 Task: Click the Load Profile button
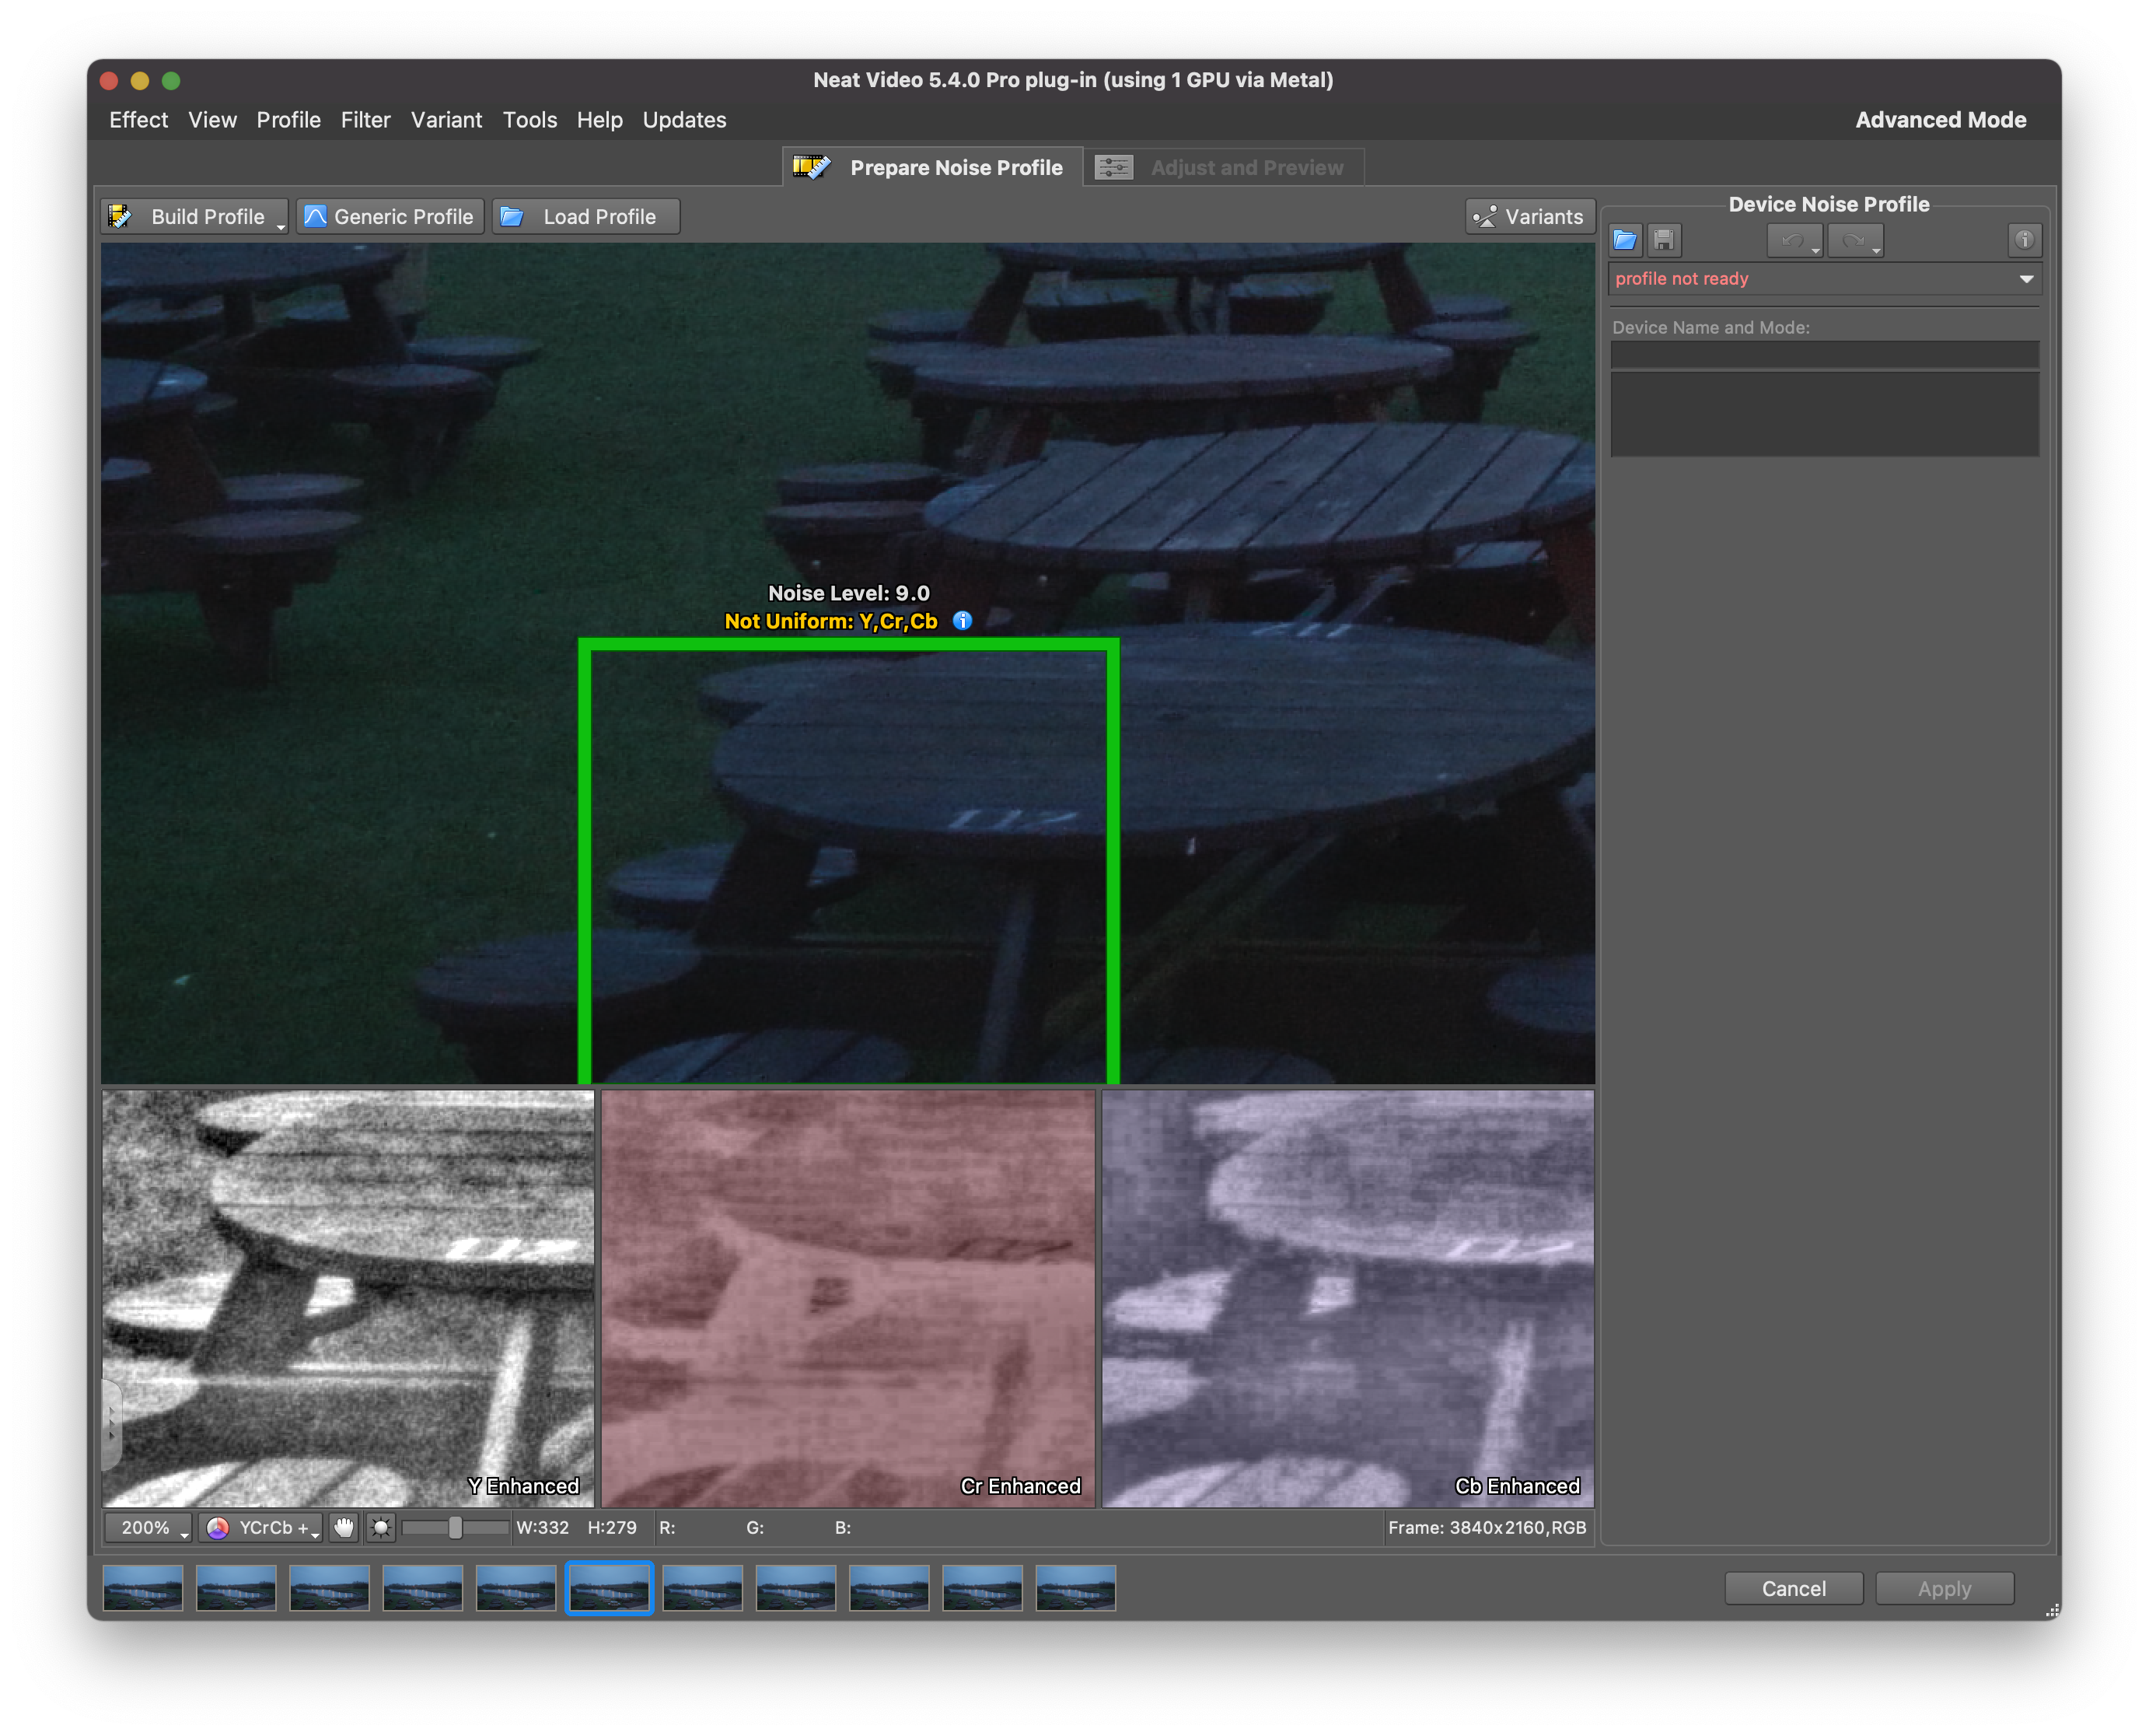click(585, 217)
